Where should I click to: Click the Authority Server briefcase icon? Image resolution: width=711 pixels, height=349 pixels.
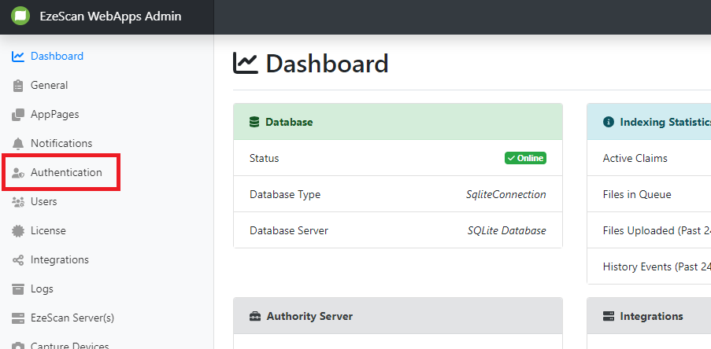[255, 317]
